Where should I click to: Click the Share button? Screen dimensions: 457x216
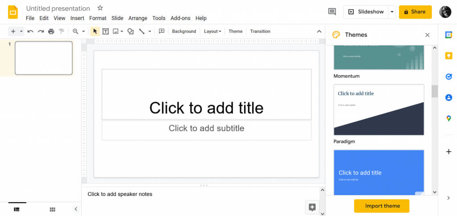click(415, 12)
